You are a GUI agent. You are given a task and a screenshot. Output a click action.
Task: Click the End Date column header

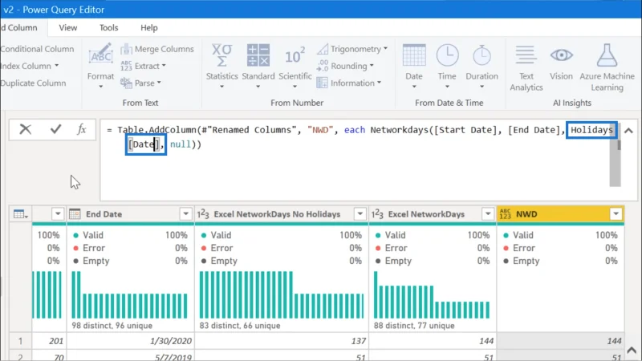click(130, 214)
